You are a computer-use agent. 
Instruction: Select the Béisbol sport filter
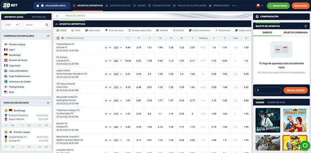[178, 31]
